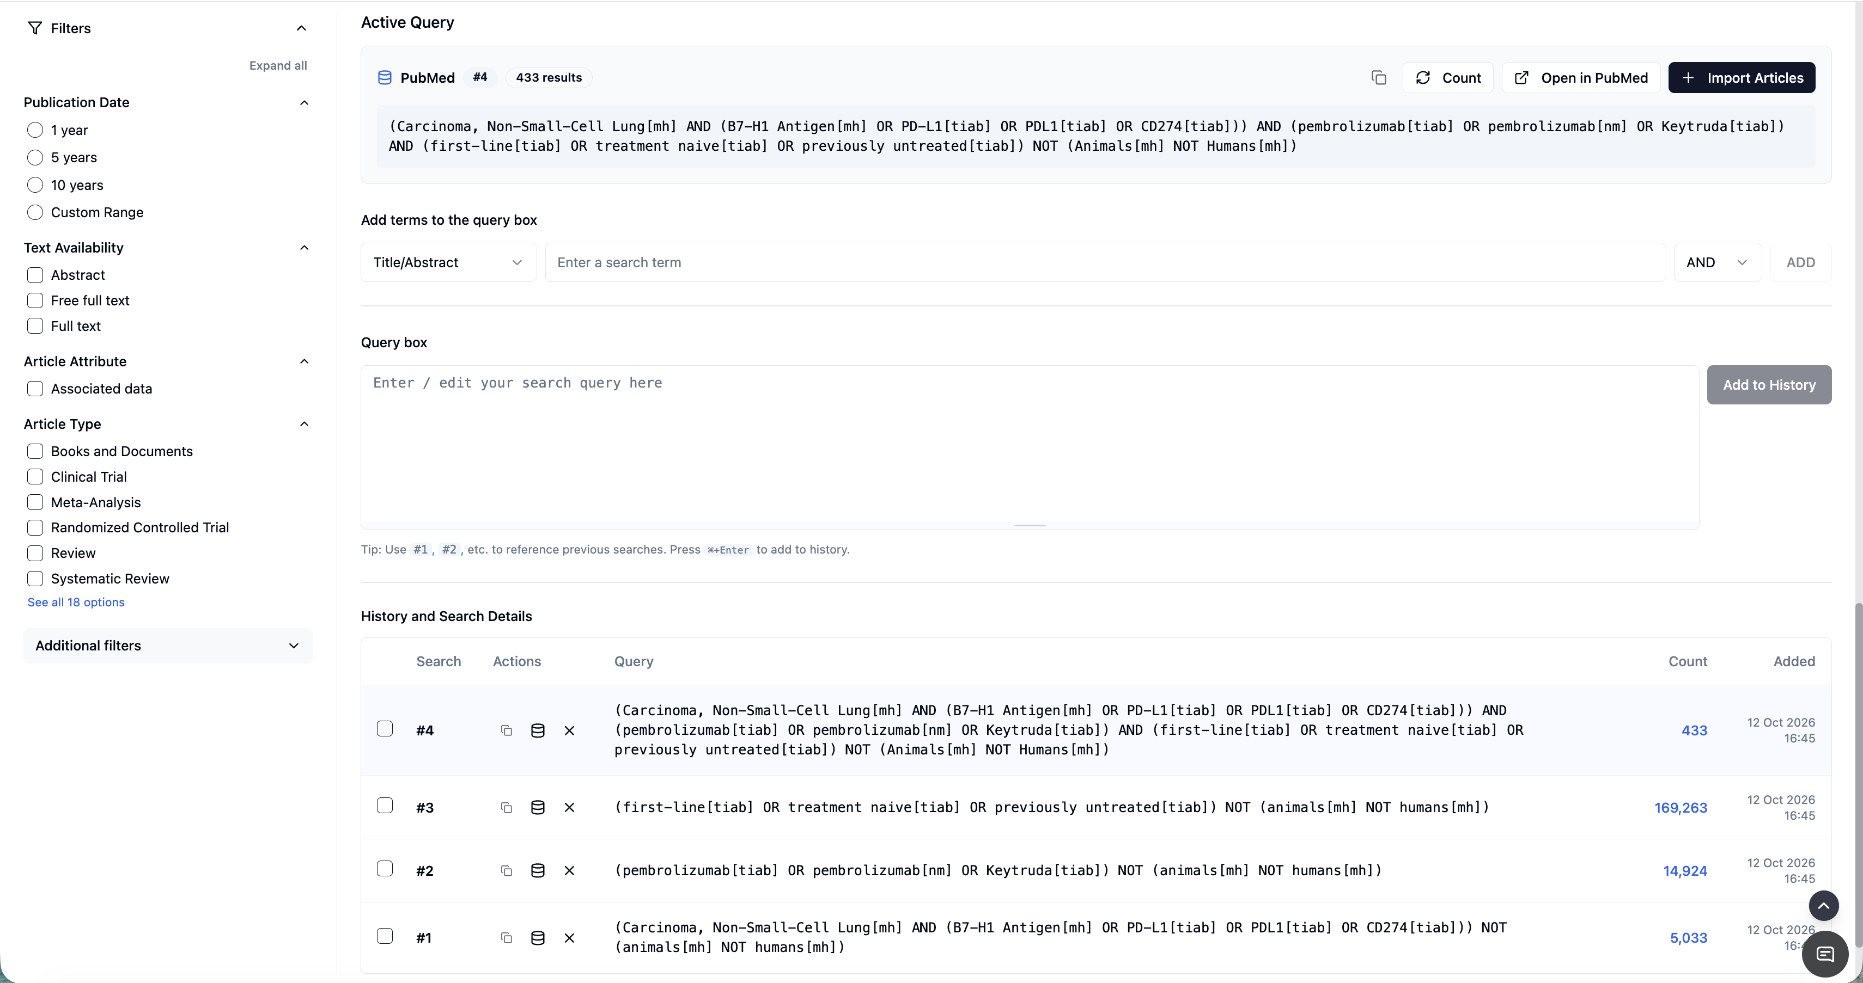This screenshot has width=1863, height=983.
Task: Delete search #1 from history
Action: [x=569, y=937]
